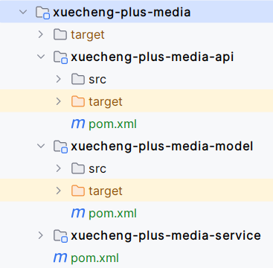This screenshot has height=268, width=273.
Task: Expand target folder under media-api
Action: (59, 101)
